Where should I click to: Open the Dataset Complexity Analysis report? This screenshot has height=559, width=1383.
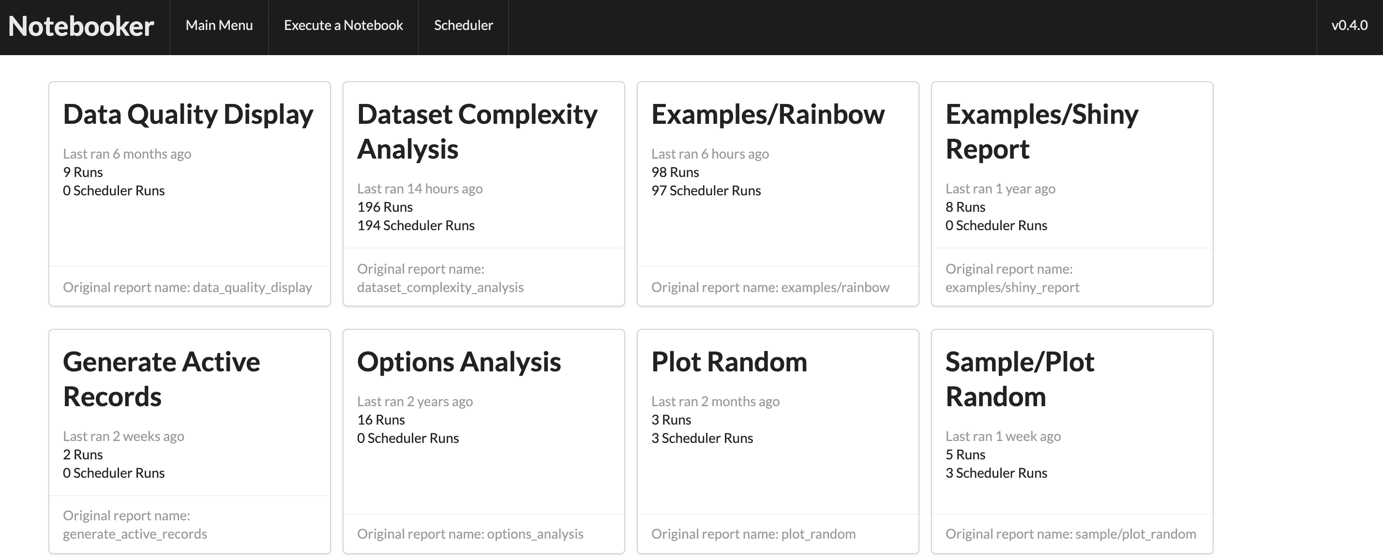pyautogui.click(x=477, y=131)
